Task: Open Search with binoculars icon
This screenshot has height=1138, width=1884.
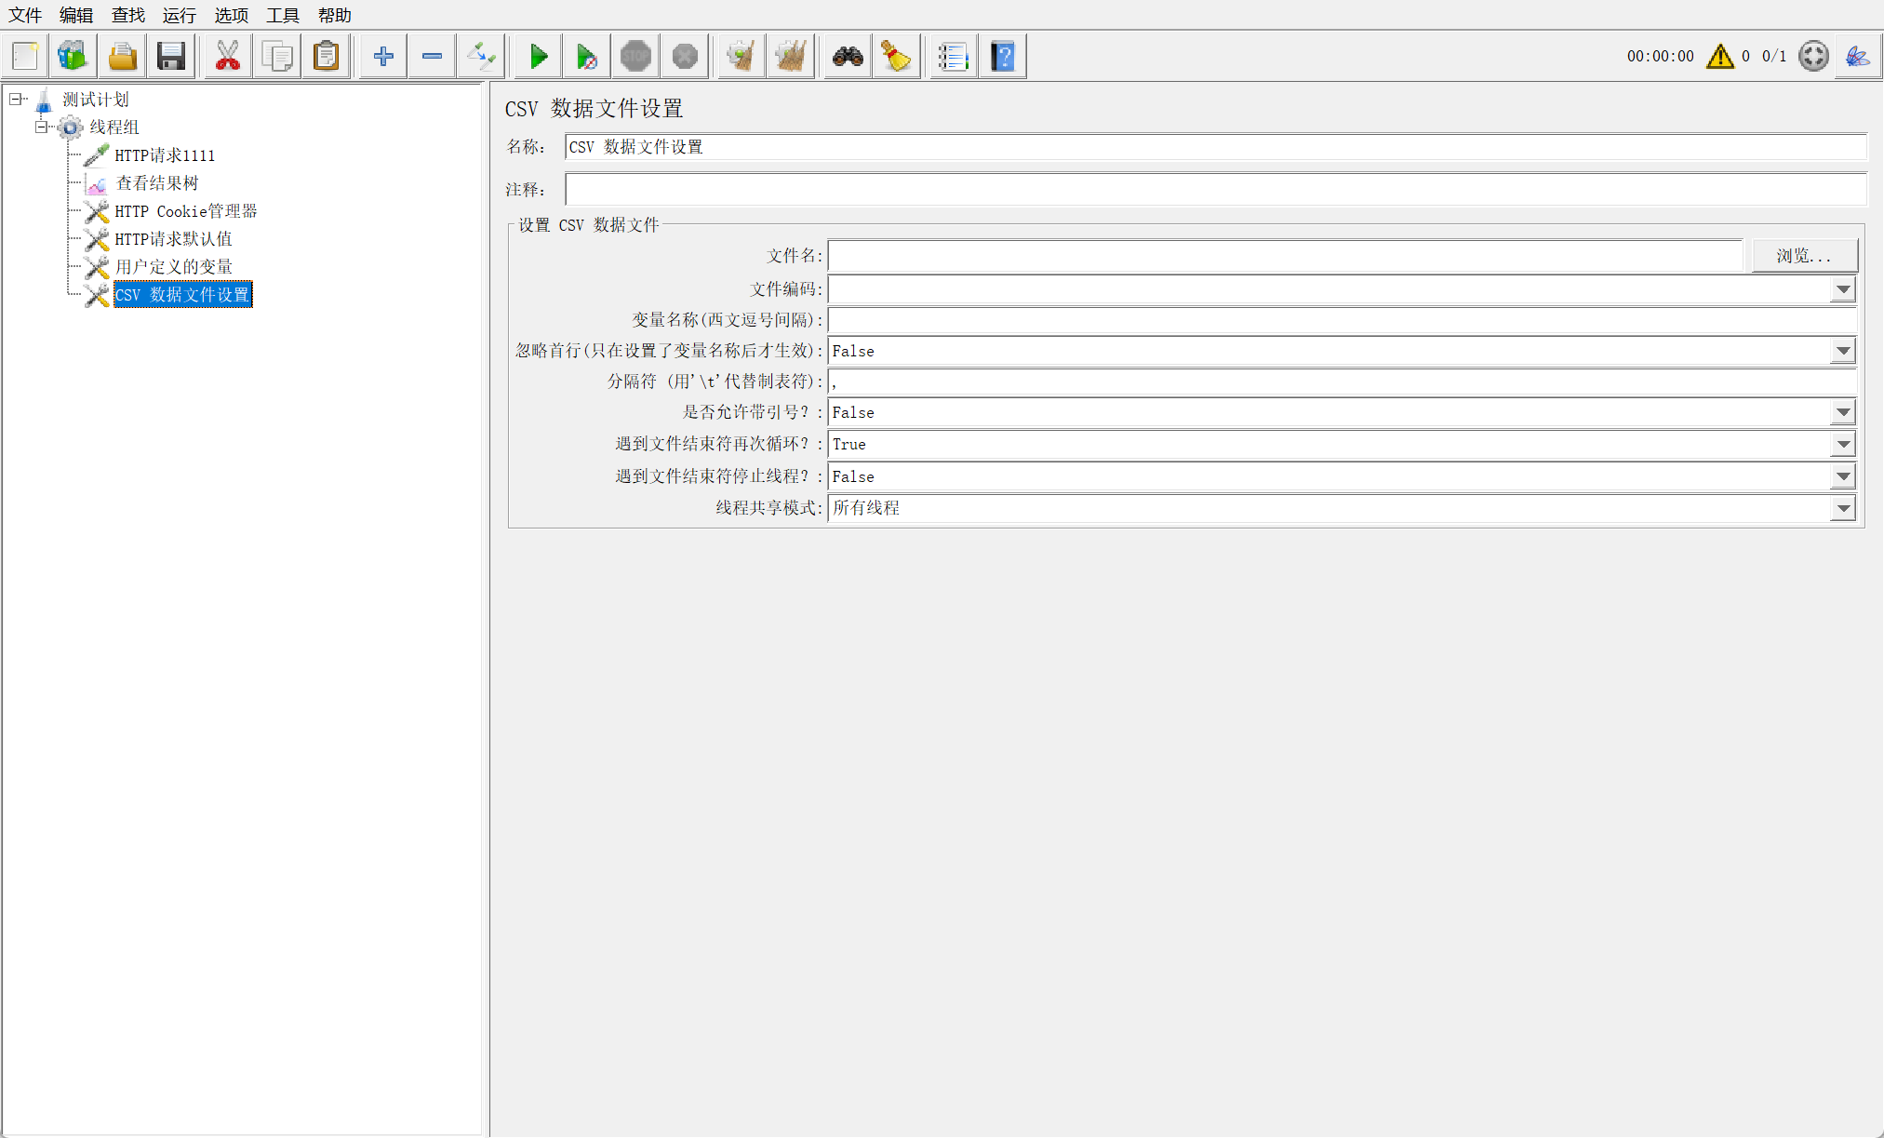Action: [848, 57]
